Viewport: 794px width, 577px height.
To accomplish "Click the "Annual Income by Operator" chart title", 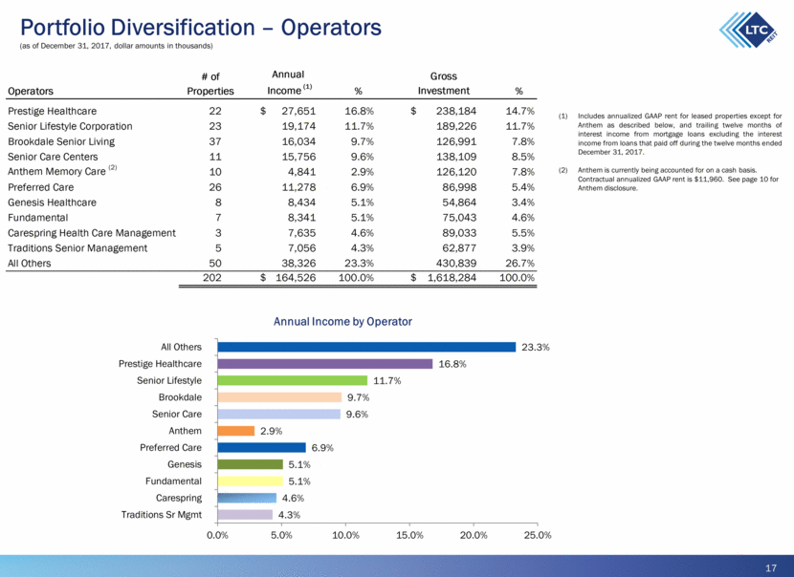I will pyautogui.click(x=342, y=322).
